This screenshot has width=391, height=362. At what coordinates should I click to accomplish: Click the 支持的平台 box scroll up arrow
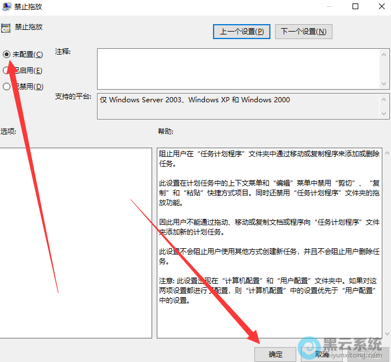point(385,99)
